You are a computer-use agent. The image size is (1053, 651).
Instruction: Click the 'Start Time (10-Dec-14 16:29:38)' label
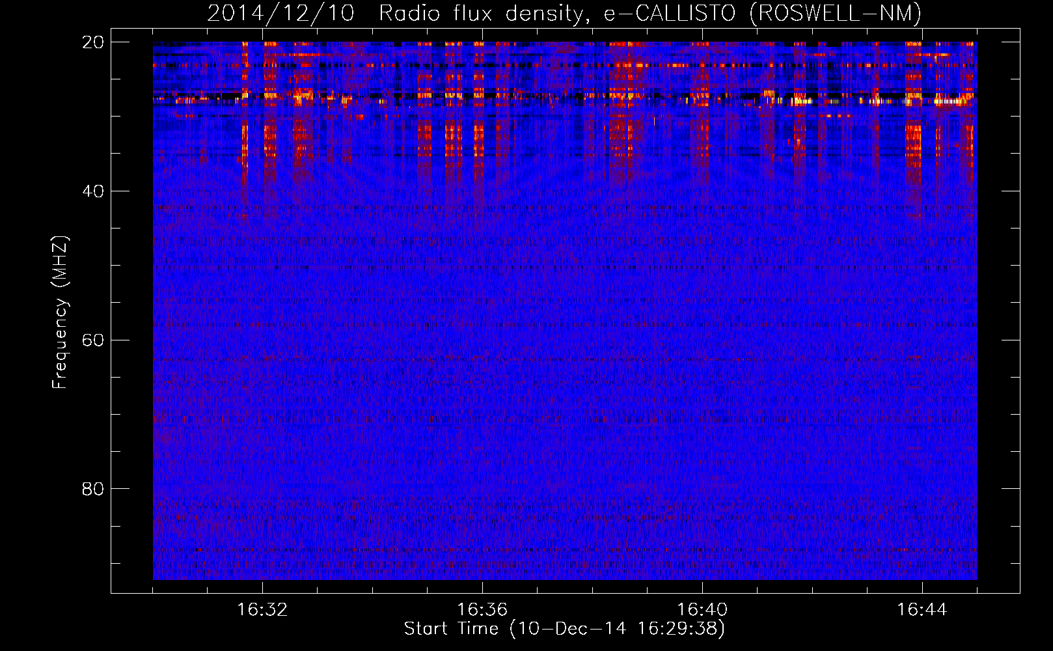pos(564,629)
